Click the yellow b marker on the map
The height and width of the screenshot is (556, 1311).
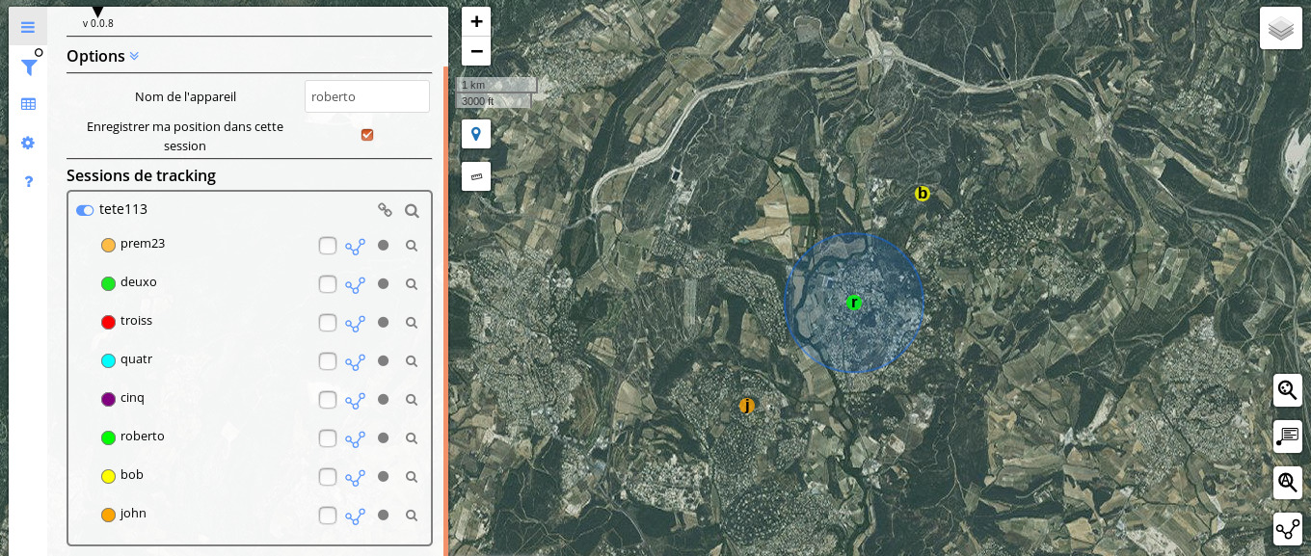tap(922, 194)
